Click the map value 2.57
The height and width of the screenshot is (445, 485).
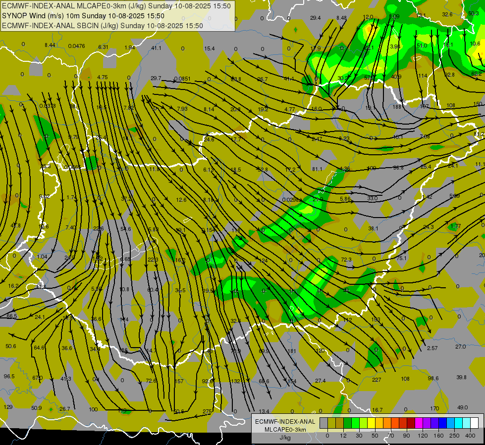[432, 348]
